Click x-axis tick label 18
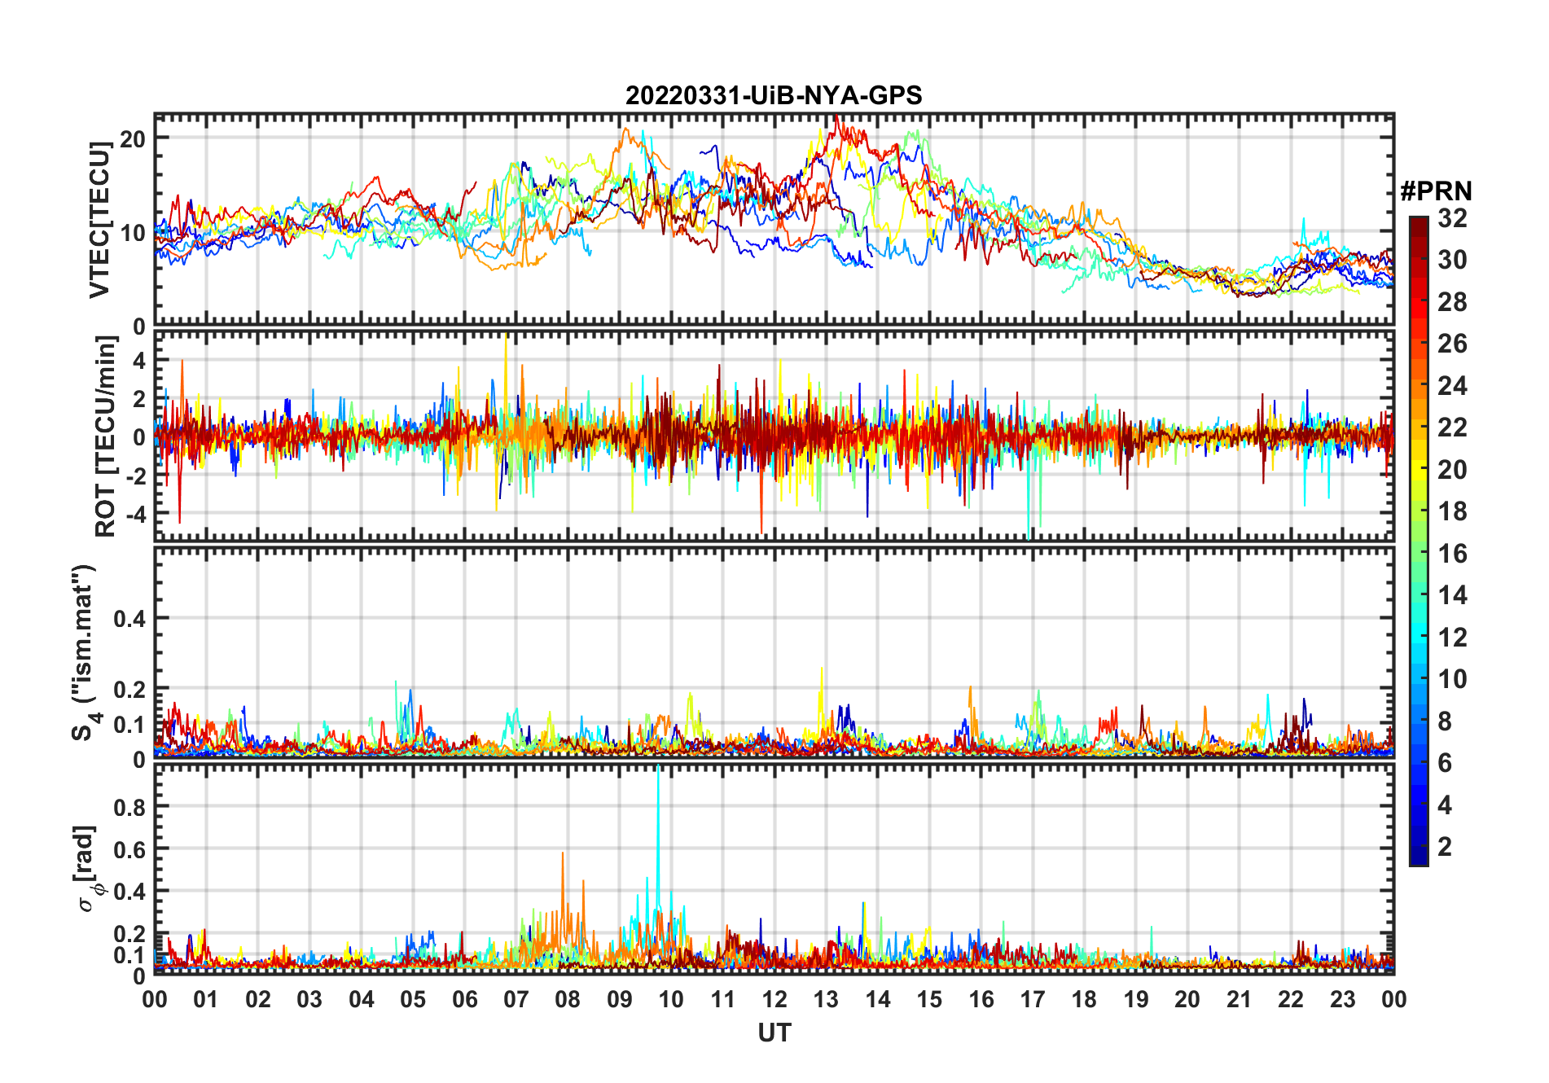Screen dimensions: 1549x1083 coord(1084,999)
